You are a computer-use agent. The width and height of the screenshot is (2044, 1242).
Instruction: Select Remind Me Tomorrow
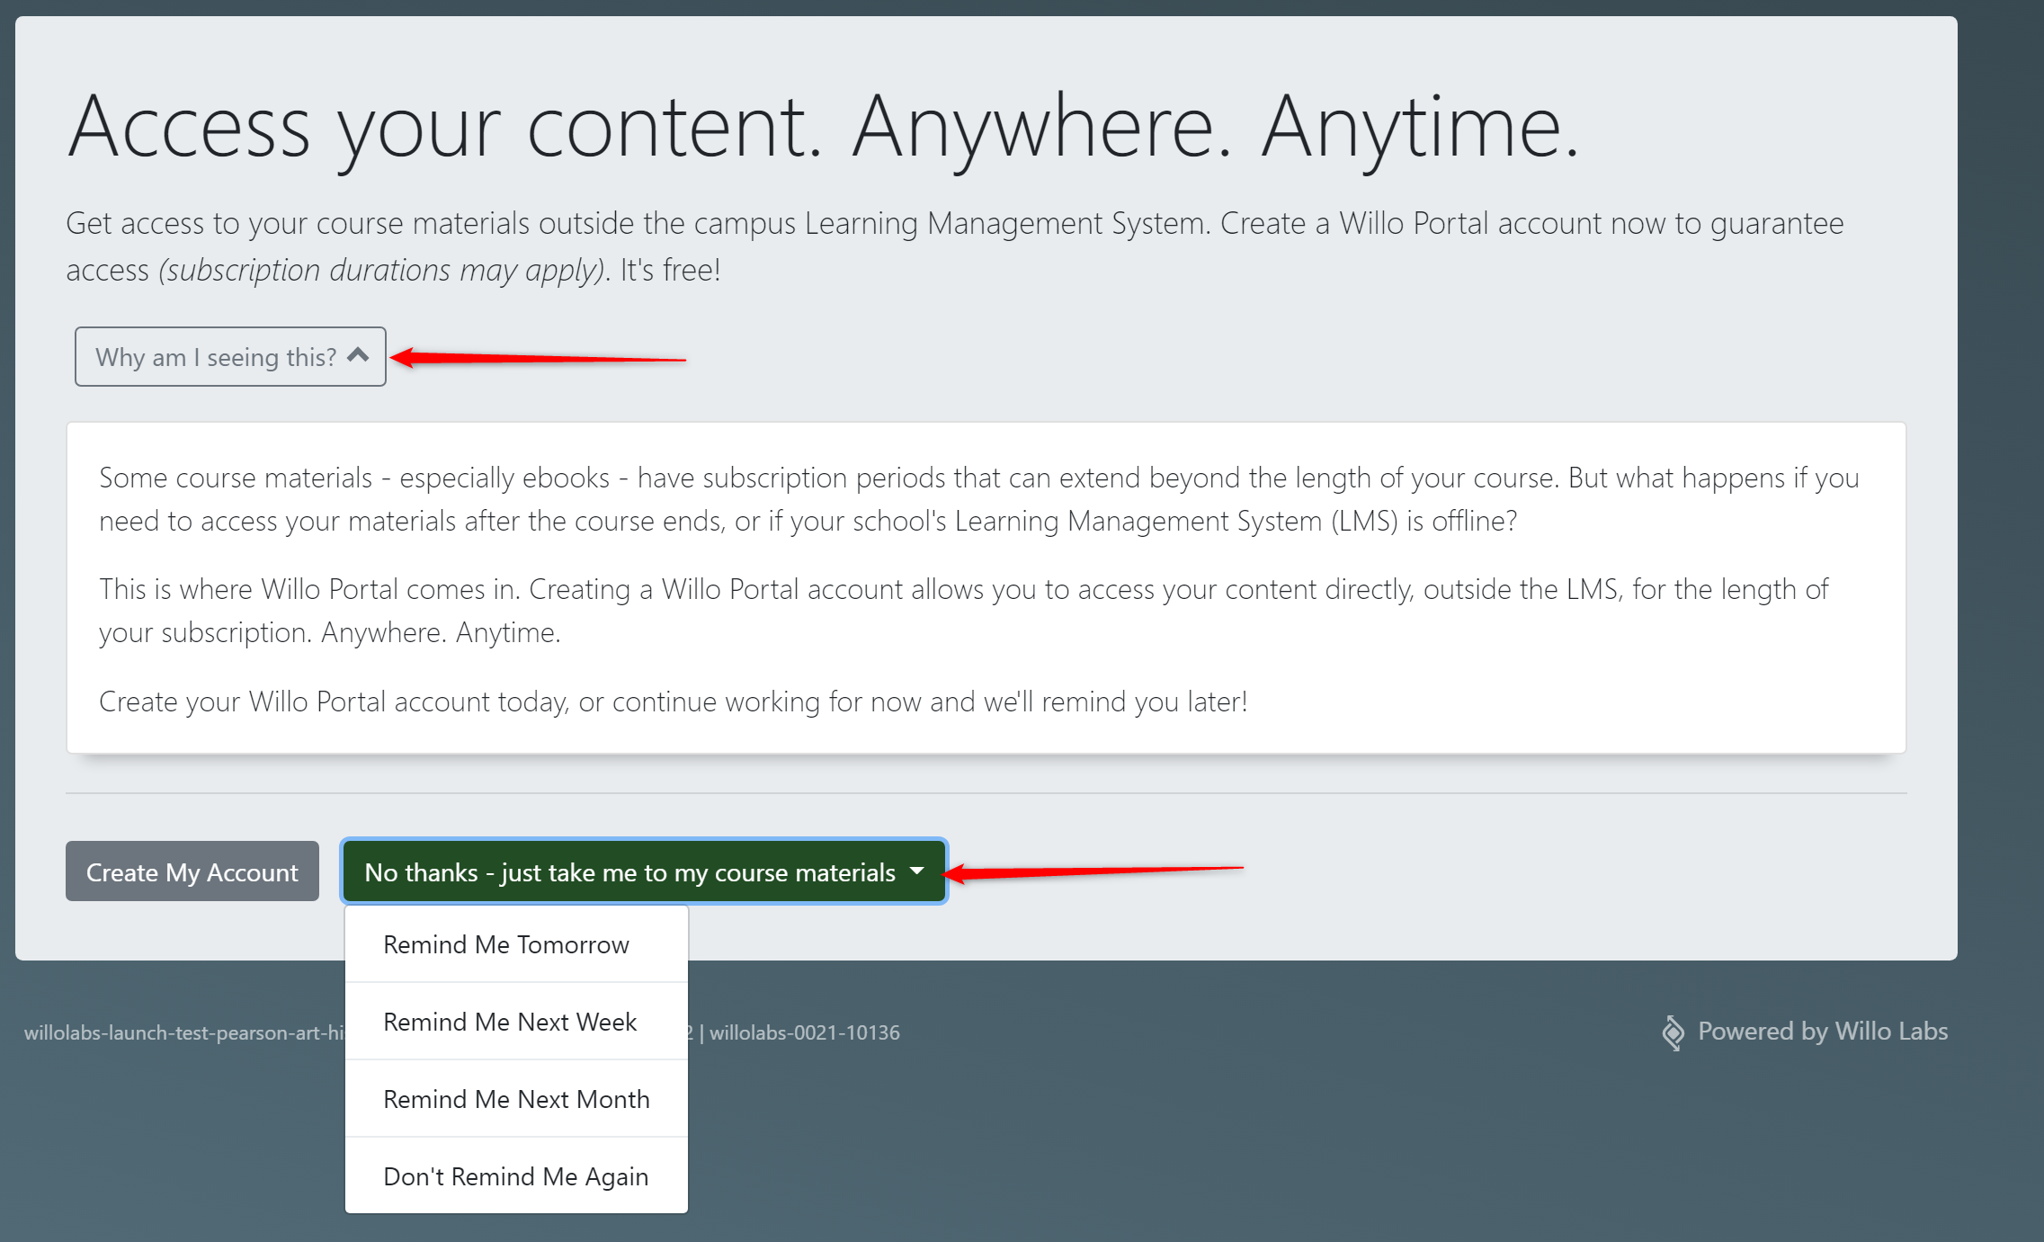(x=516, y=944)
